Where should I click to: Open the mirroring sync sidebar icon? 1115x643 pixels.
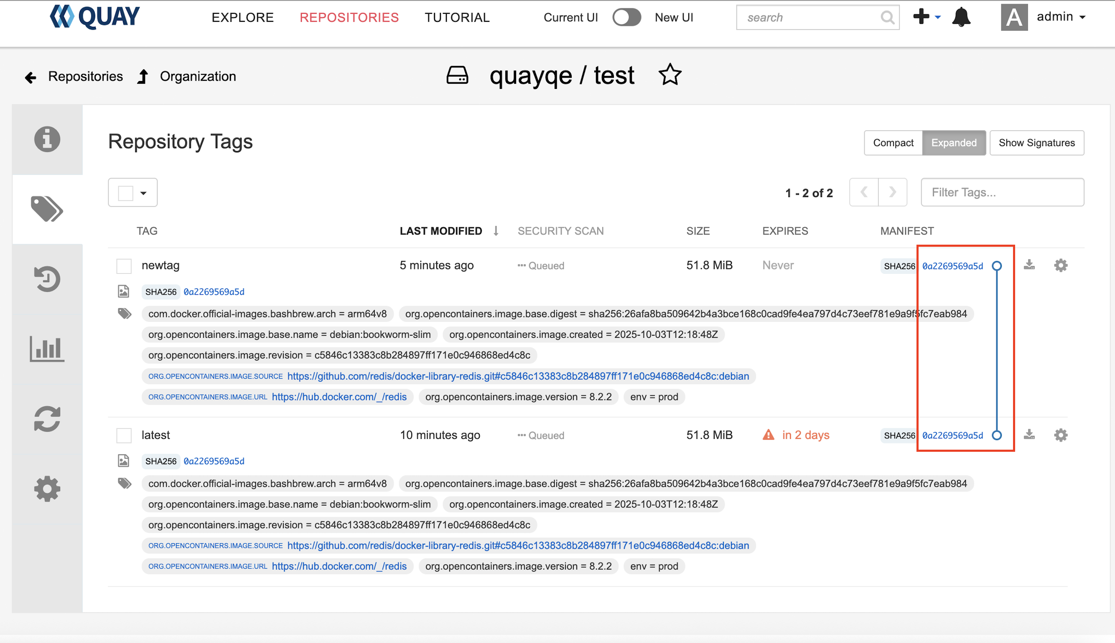click(x=47, y=419)
